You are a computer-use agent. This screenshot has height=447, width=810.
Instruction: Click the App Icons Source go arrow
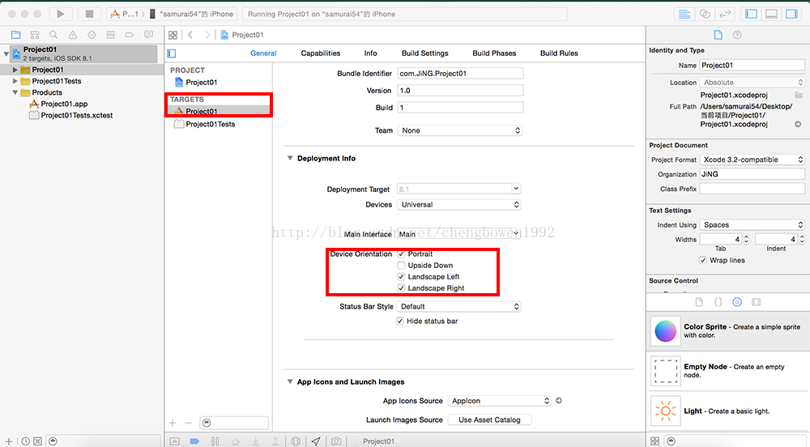coord(559,401)
